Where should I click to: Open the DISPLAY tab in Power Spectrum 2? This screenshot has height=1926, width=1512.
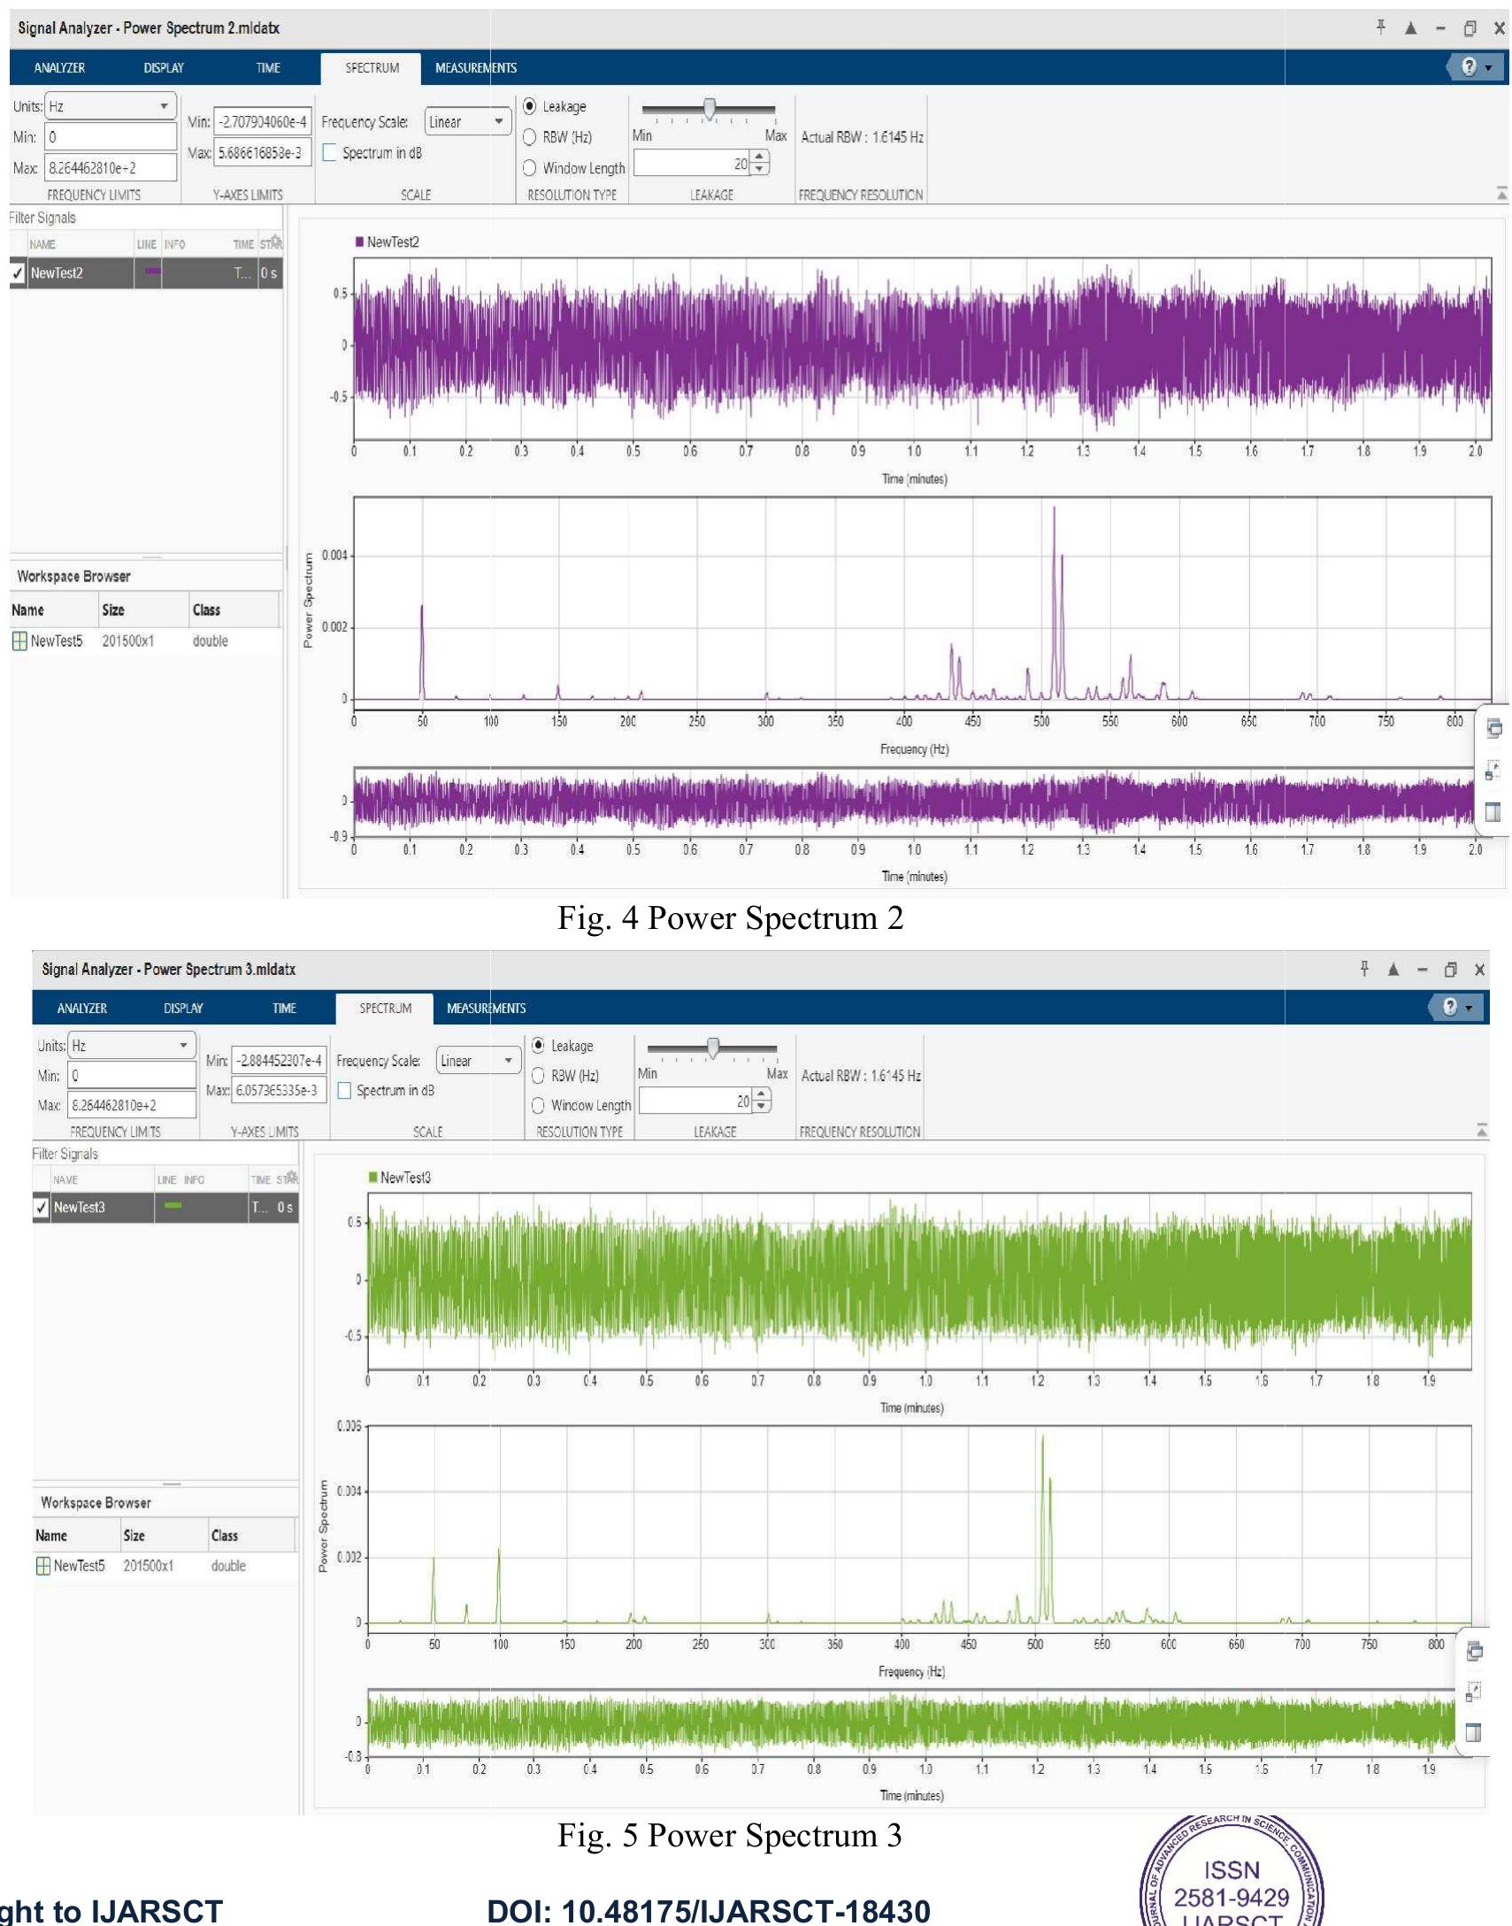tap(164, 68)
